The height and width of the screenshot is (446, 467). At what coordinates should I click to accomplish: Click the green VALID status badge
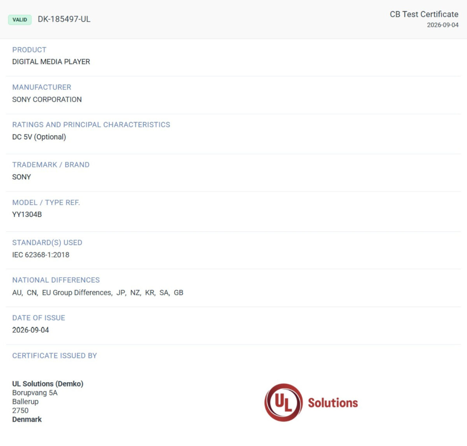tap(20, 19)
